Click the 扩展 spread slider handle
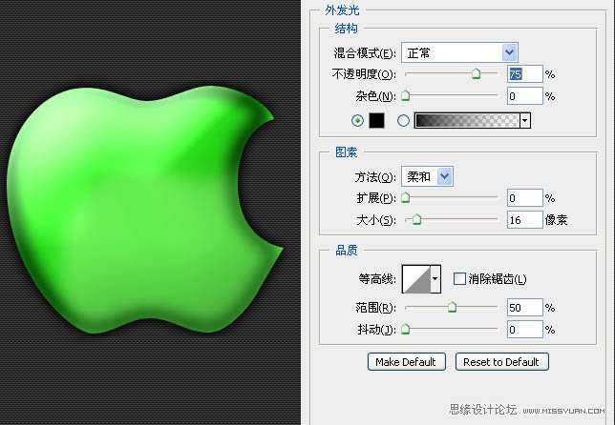This screenshot has width=615, height=425. coord(406,197)
